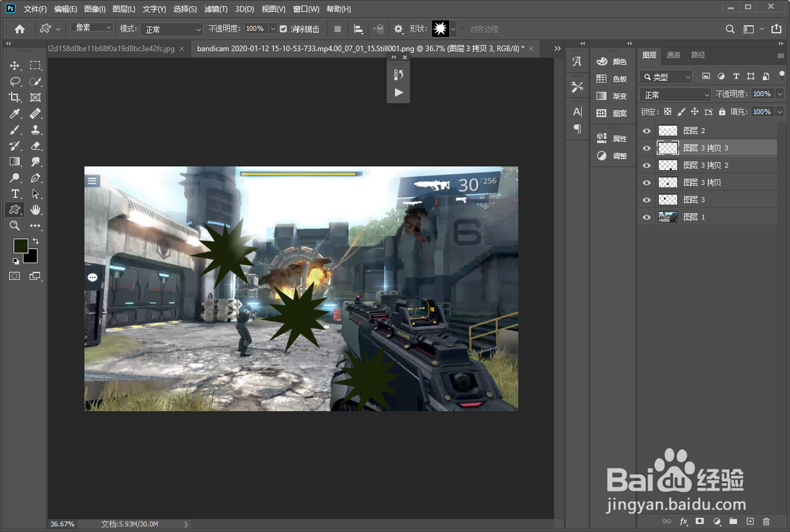Open the layer fill 填充 dropdown arrow
This screenshot has width=790, height=532.
tap(780, 112)
